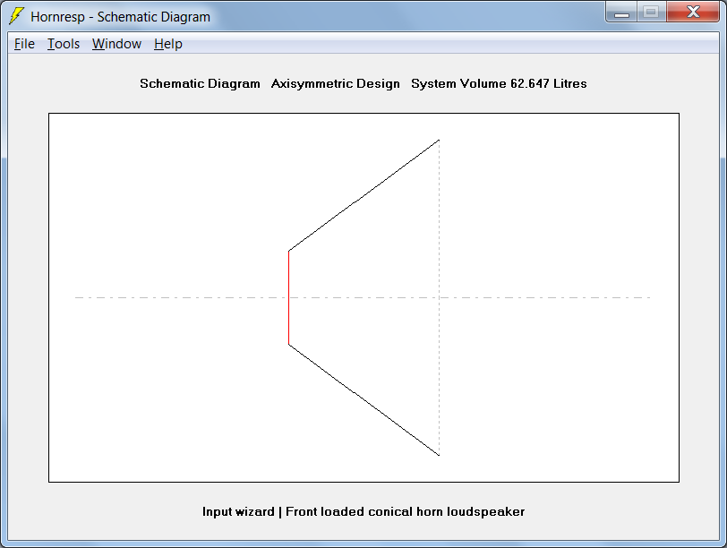Click the dotted horn mouth line

[439, 297]
